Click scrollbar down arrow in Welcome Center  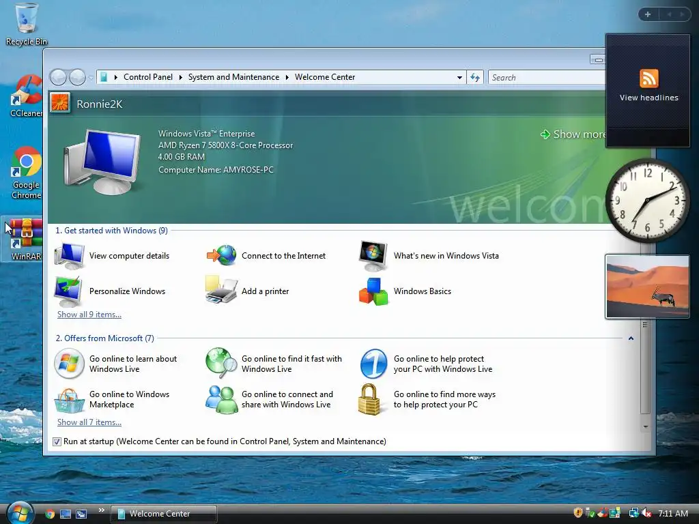645,427
